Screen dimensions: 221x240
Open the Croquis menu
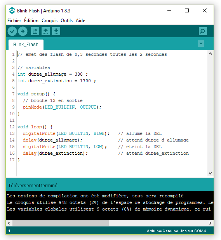[x=50, y=21]
